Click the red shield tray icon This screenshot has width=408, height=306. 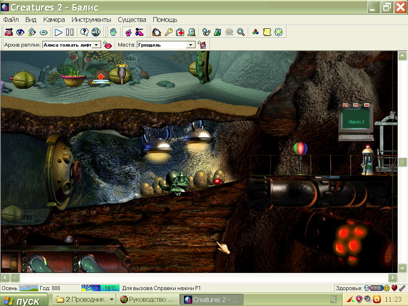[359, 300]
